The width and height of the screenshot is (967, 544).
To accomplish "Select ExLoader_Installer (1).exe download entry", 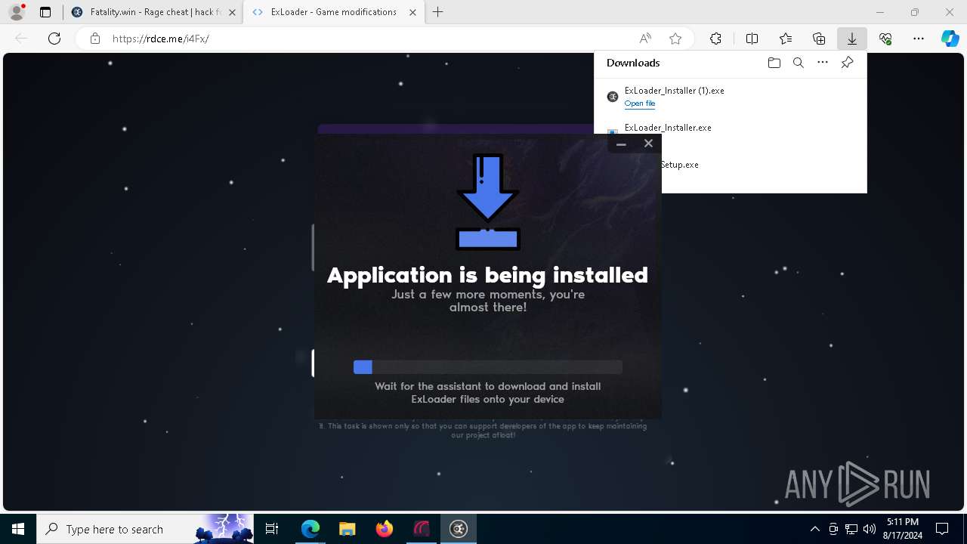I will (730, 97).
